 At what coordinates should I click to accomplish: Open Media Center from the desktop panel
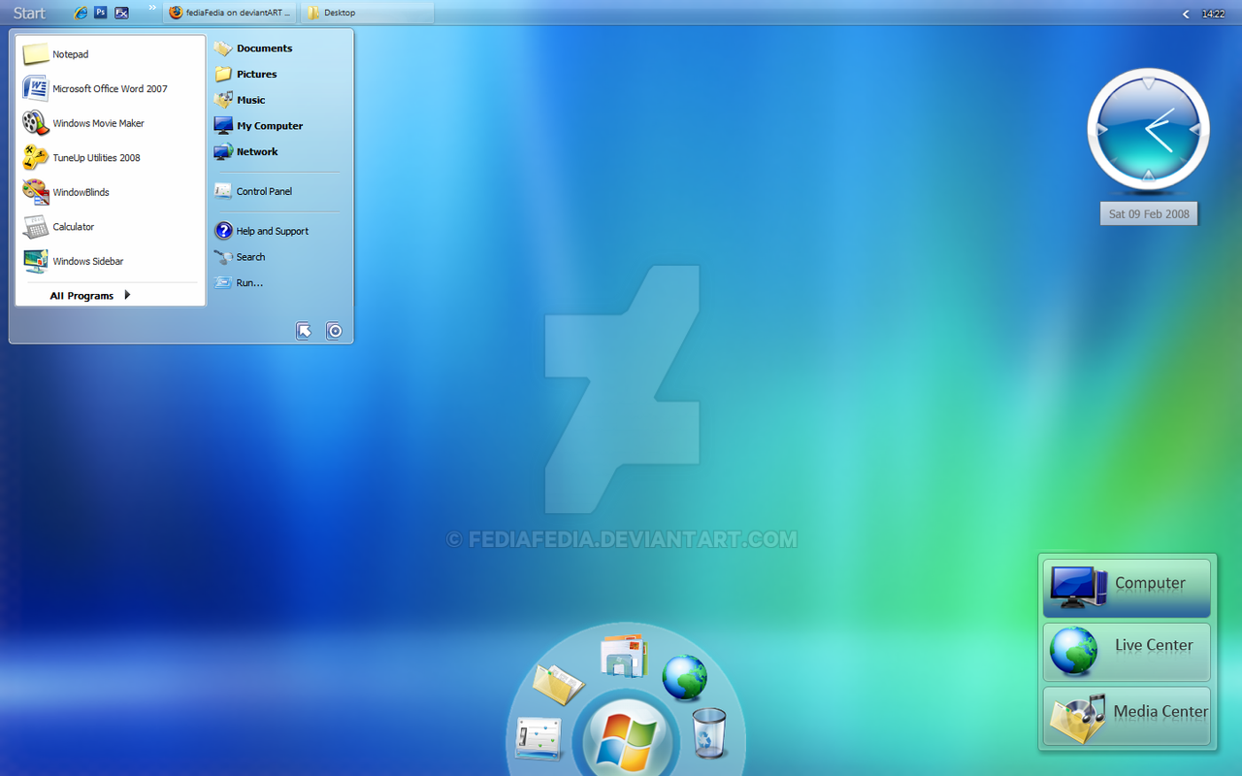[x=1127, y=716]
